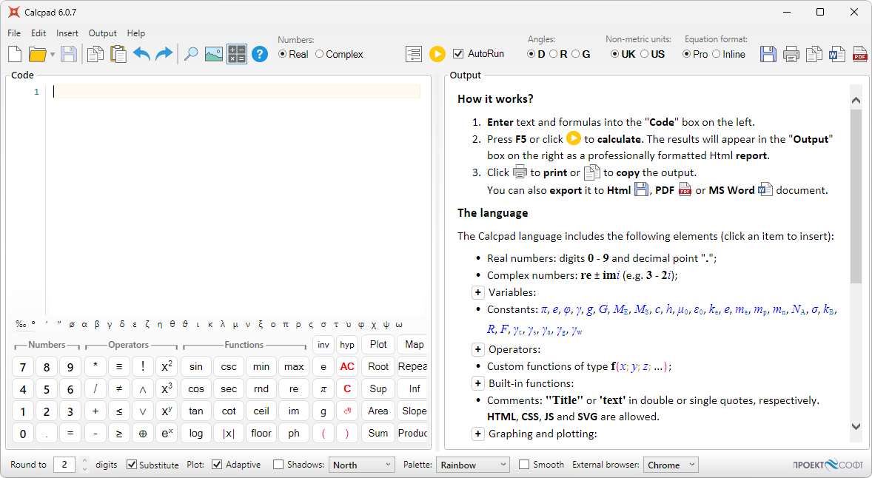The image size is (872, 478).
Task: Click the Plot function button
Action: tap(378, 345)
